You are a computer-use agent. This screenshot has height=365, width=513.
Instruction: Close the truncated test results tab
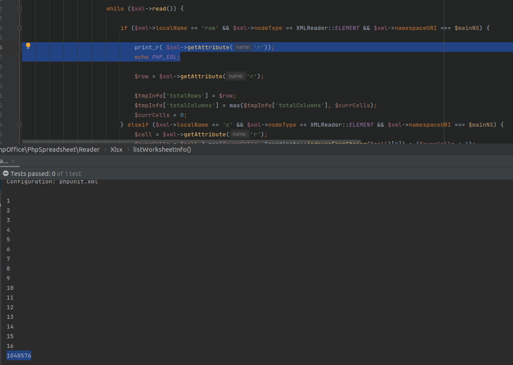12,161
